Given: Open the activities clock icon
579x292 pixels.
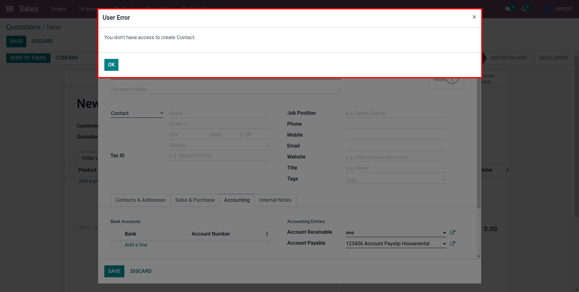Looking at the screenshot, I should (525, 9).
